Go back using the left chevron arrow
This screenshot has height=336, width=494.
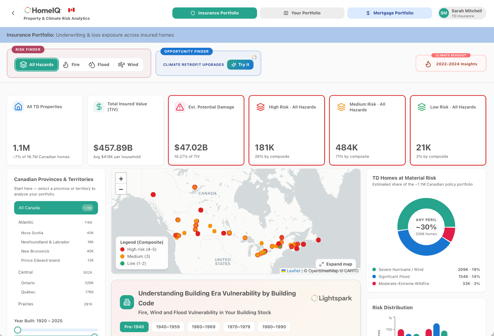point(13,13)
